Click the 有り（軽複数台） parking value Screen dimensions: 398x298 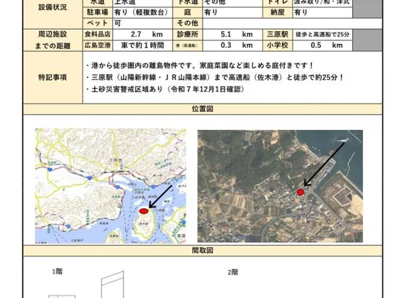pos(143,12)
